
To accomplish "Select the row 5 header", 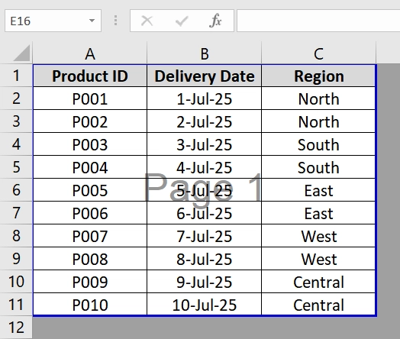I will tap(16, 167).
